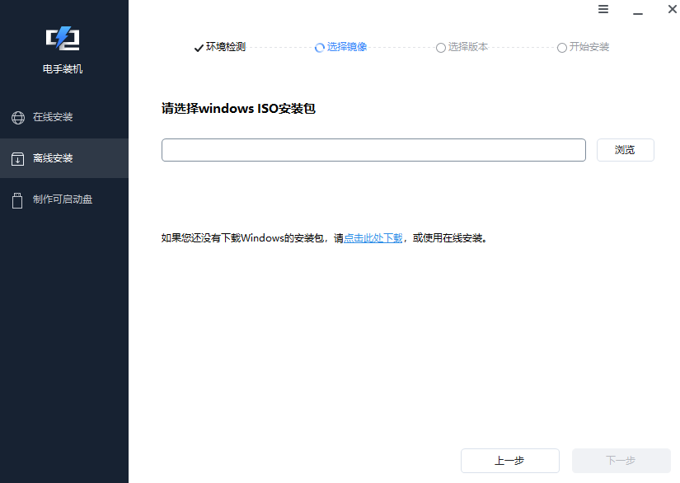Open the 点击此处下载 download link
This screenshot has height=483, width=680.
[x=373, y=237]
